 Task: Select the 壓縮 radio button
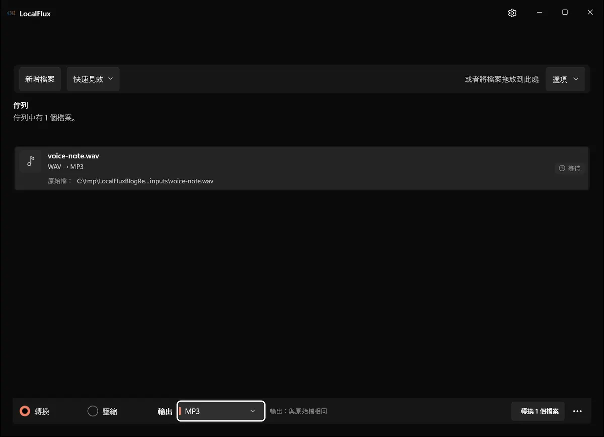(93, 411)
